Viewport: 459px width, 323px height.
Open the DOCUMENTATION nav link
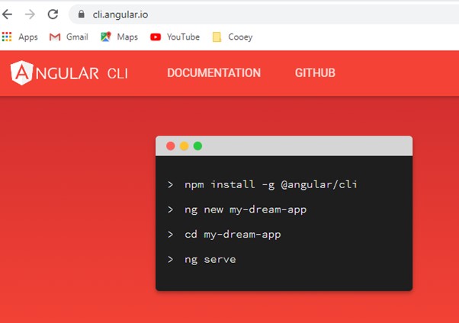pos(214,73)
